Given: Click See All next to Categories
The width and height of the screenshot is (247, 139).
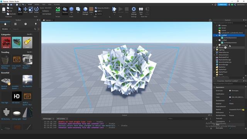Looking at the screenshot, I should tap(29, 34).
